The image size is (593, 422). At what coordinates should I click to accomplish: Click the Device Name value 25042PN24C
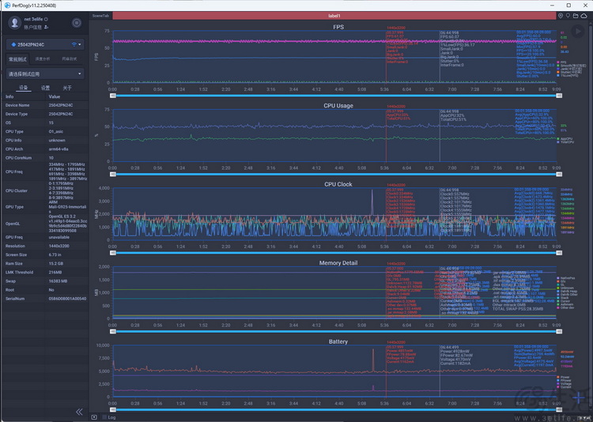tap(61, 105)
